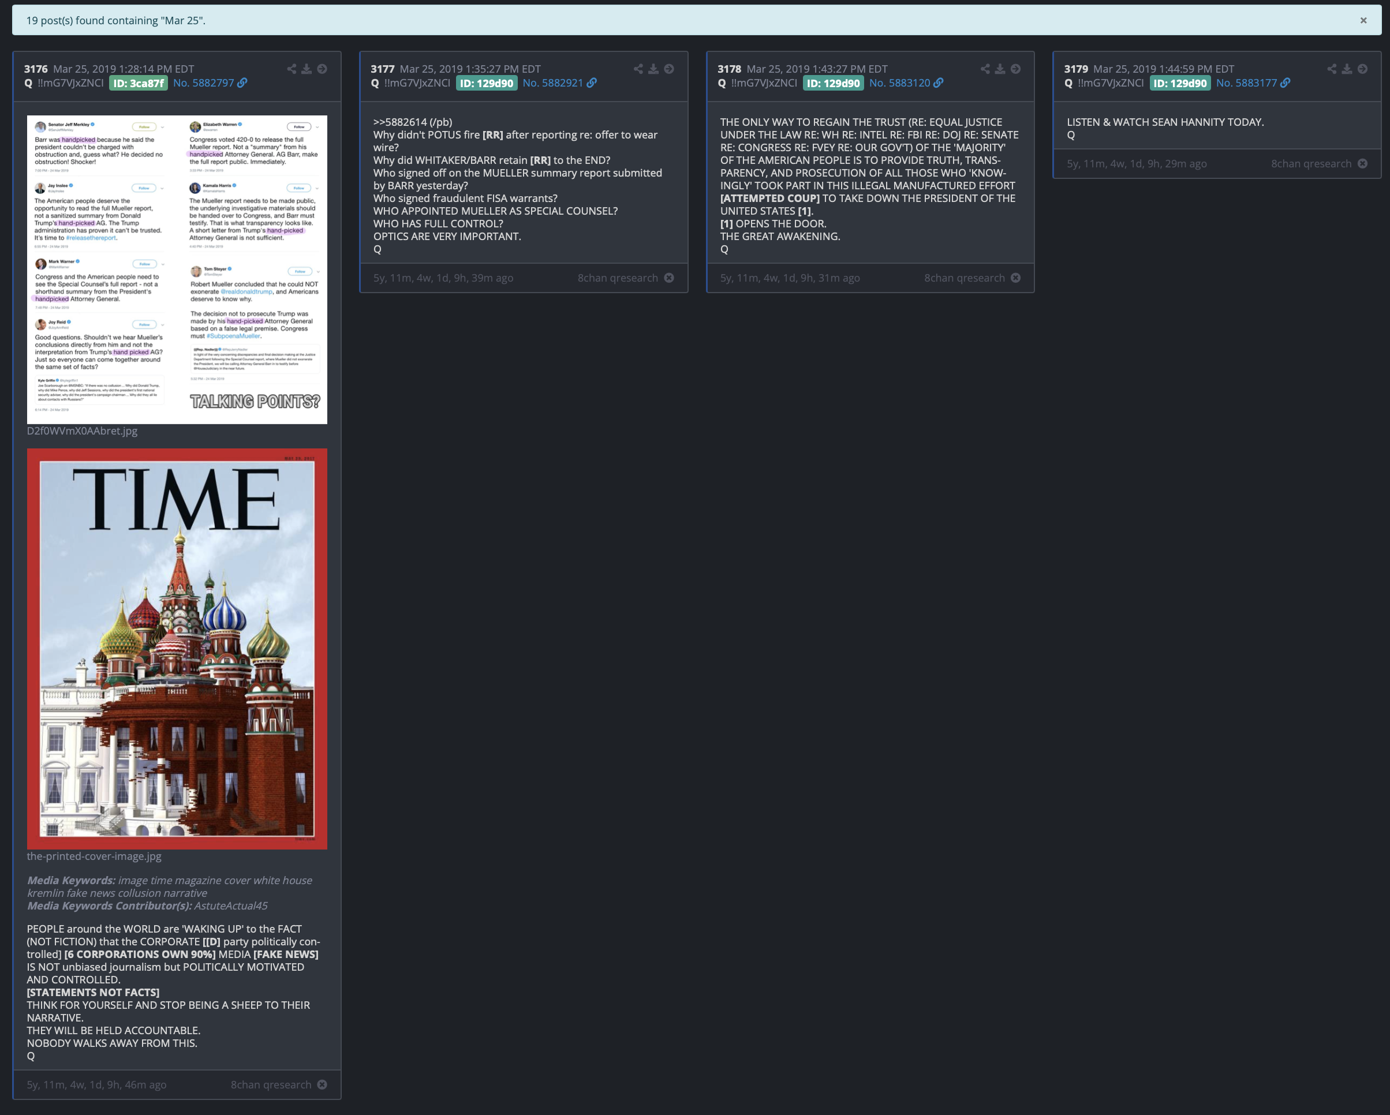
Task: Click '8chan qresearch' on post 3177
Action: pos(618,278)
